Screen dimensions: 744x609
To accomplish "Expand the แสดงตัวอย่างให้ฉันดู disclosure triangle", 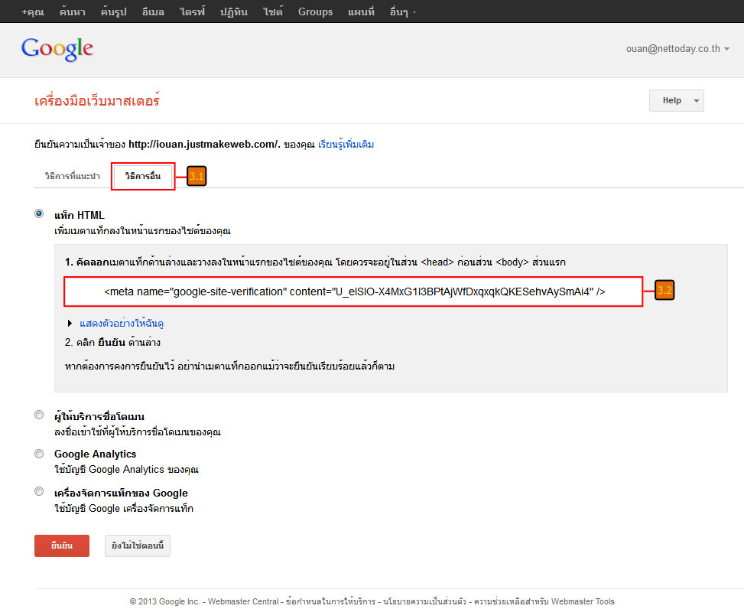I will 70,324.
